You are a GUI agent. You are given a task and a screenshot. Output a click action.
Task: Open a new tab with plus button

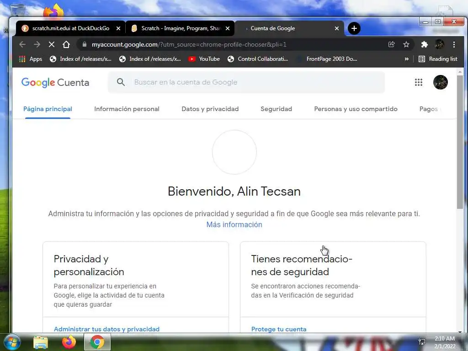tap(354, 28)
